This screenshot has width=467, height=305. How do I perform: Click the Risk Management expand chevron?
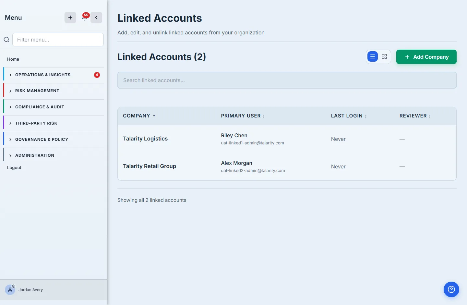[x=10, y=91]
